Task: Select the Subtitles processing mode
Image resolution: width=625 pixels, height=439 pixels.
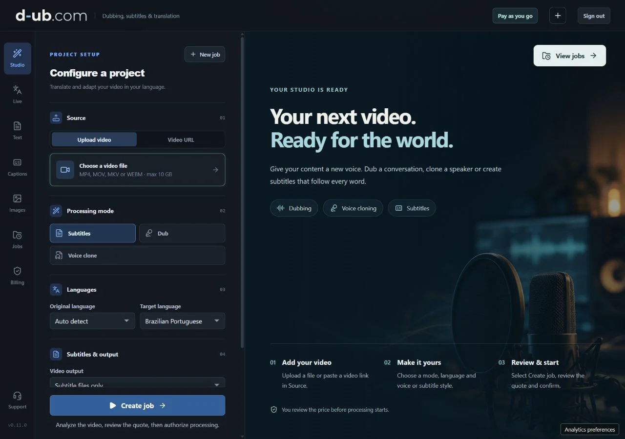Action: pyautogui.click(x=93, y=233)
